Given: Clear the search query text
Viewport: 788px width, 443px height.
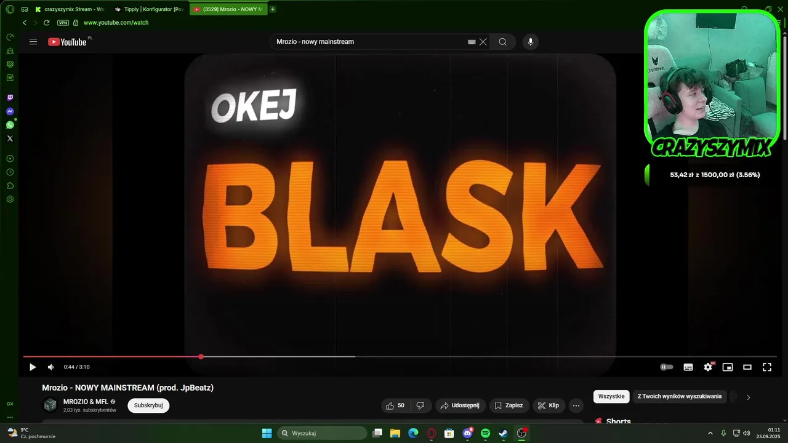Looking at the screenshot, I should point(483,42).
